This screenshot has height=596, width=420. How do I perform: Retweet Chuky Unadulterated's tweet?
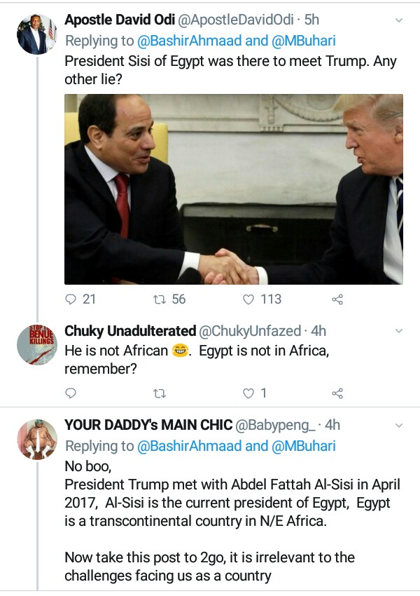click(x=159, y=393)
